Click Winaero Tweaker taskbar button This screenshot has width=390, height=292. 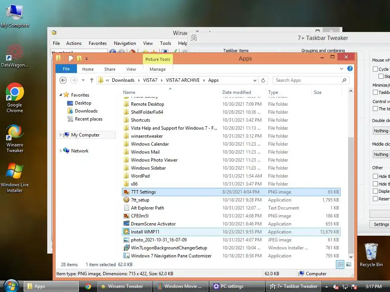124,286
